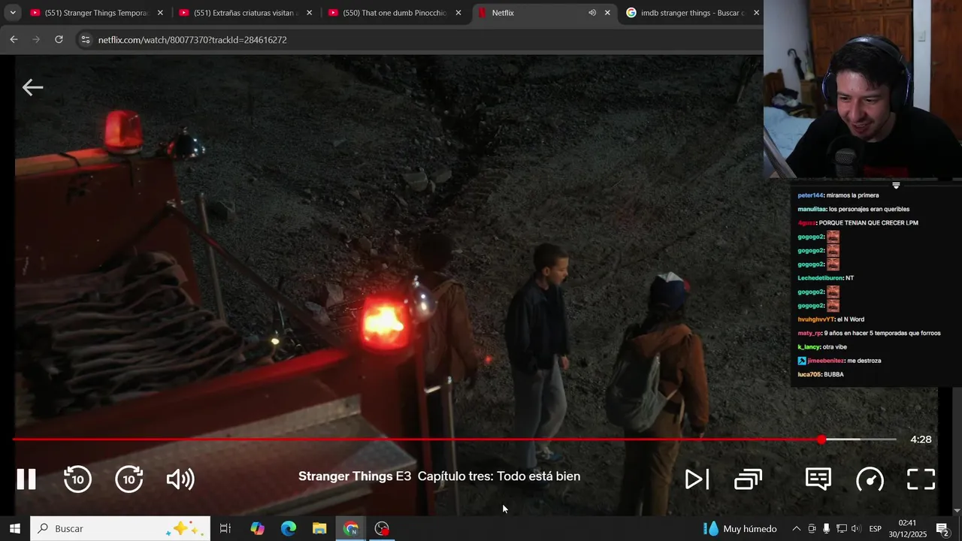This screenshot has height=541, width=962.
Task: Click the Meet Now camera tray icon
Action: pos(812,528)
